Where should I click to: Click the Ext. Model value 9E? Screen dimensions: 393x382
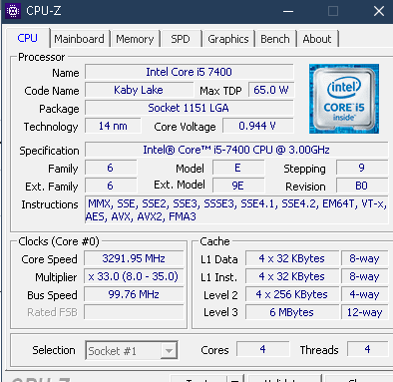pos(238,186)
